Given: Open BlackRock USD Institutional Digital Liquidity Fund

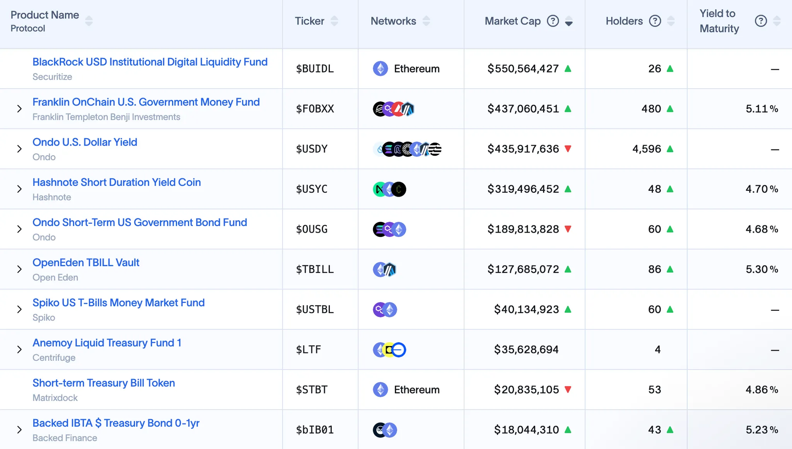Looking at the screenshot, I should click(x=150, y=62).
